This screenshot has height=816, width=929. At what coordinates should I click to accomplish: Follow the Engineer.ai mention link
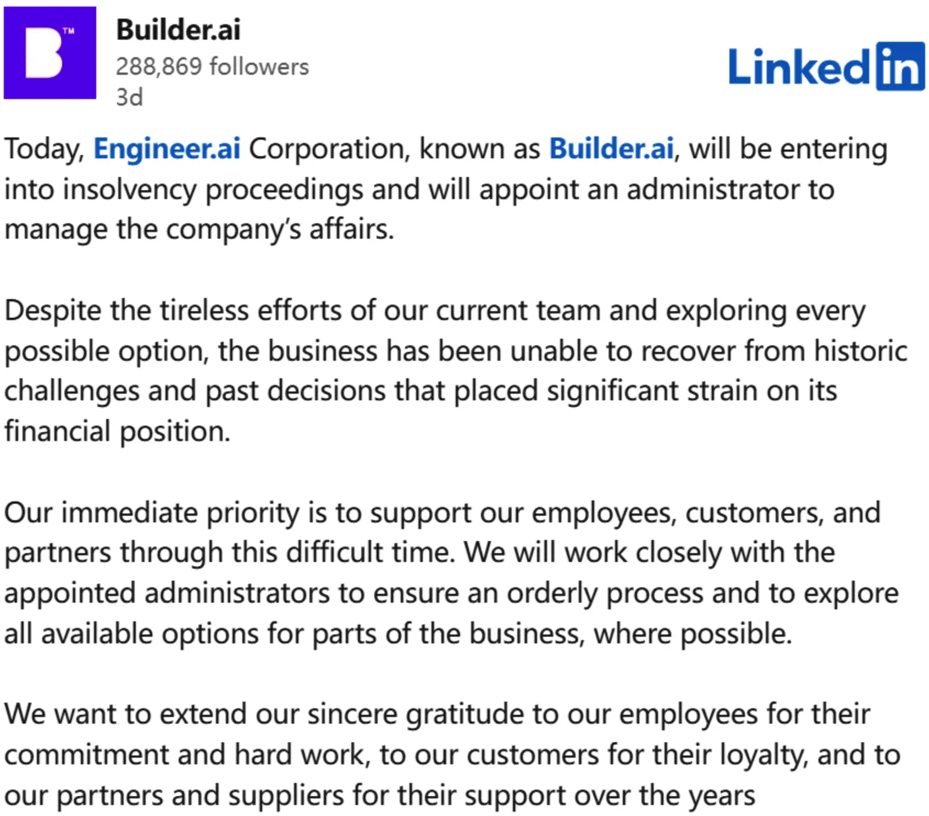pos(167,148)
